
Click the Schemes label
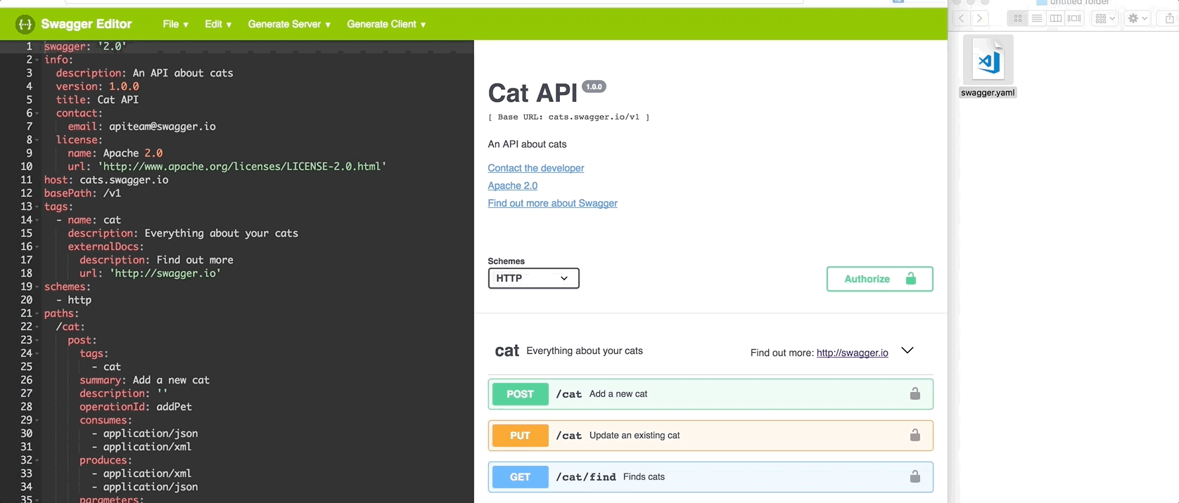pos(506,261)
